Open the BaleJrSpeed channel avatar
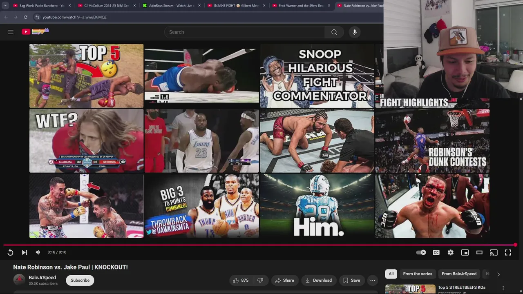 point(19,280)
